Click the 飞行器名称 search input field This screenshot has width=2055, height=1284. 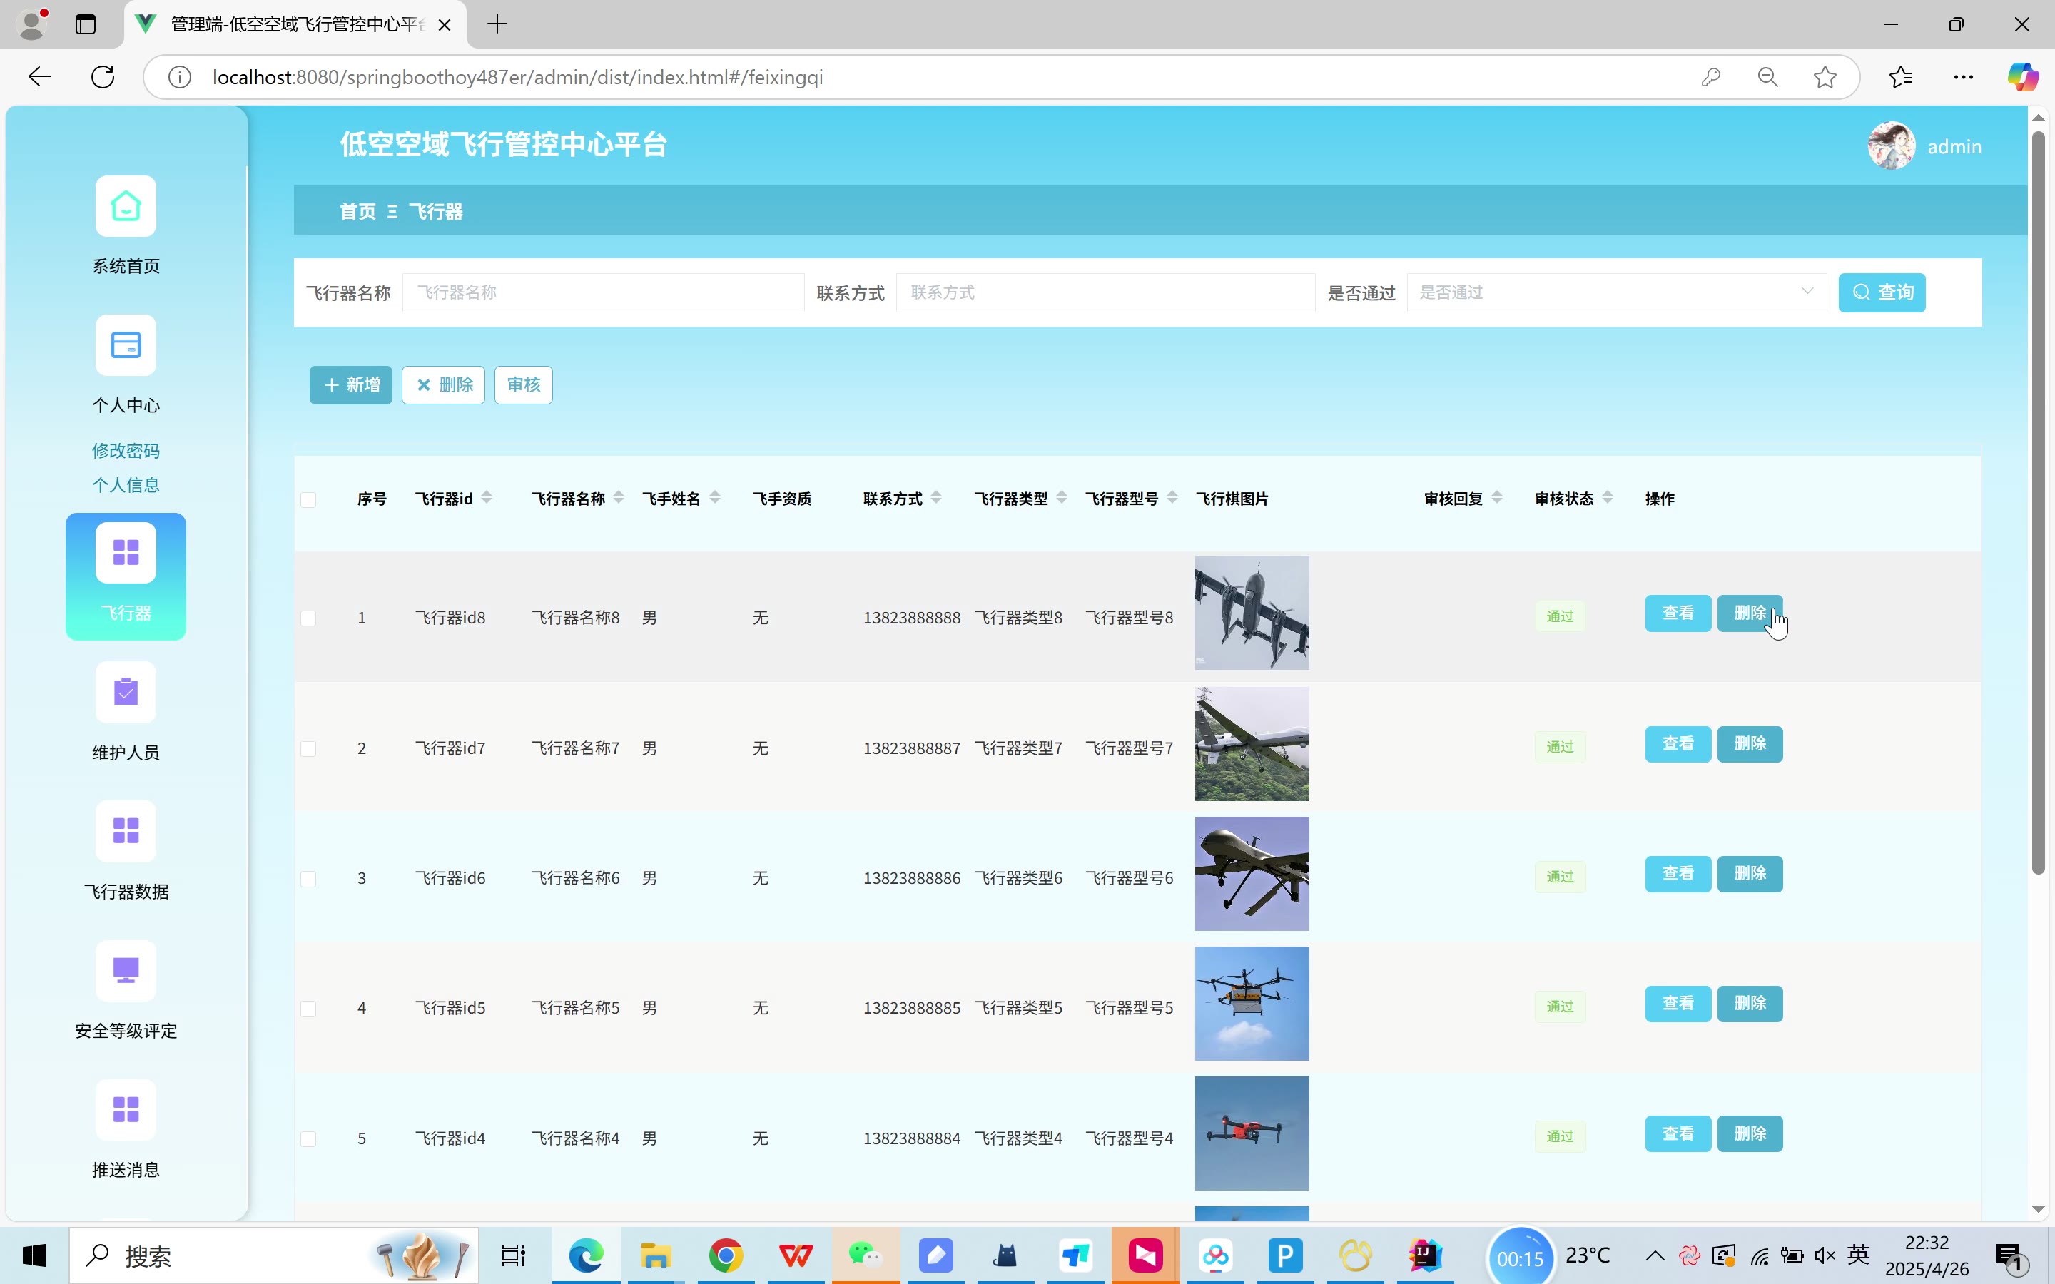[603, 292]
